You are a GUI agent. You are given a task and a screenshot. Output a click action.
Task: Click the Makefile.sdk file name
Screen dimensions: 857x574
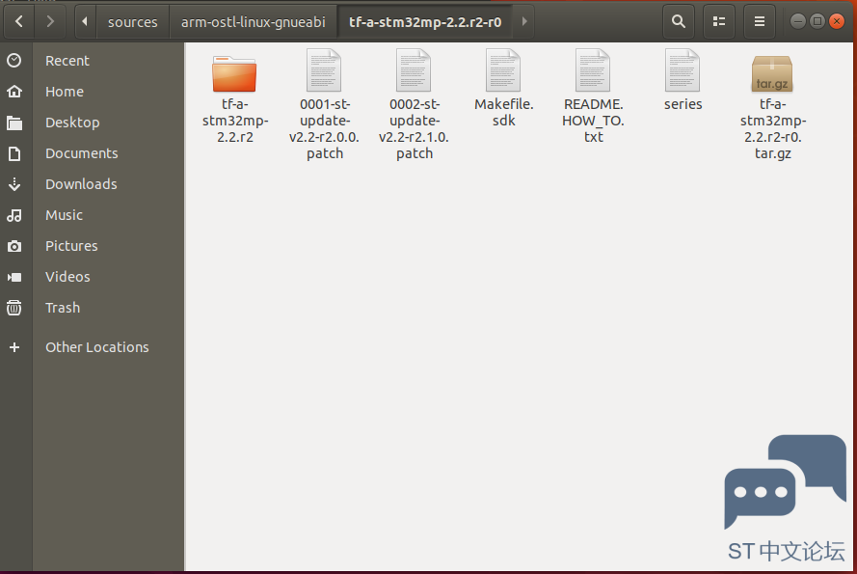point(504,112)
